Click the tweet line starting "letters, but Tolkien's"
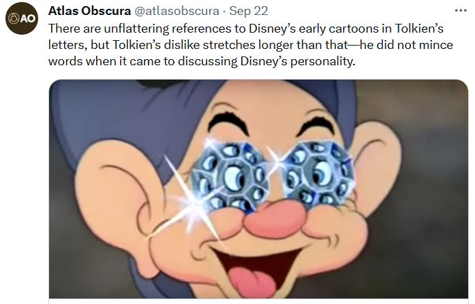475x304 pixels. pos(251,45)
